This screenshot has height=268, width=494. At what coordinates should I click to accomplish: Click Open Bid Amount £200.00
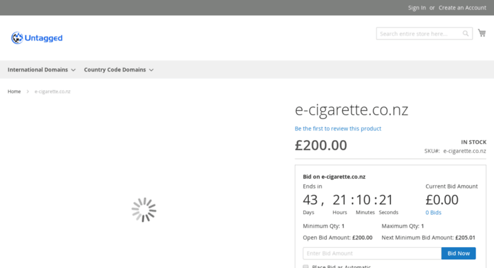click(x=338, y=238)
